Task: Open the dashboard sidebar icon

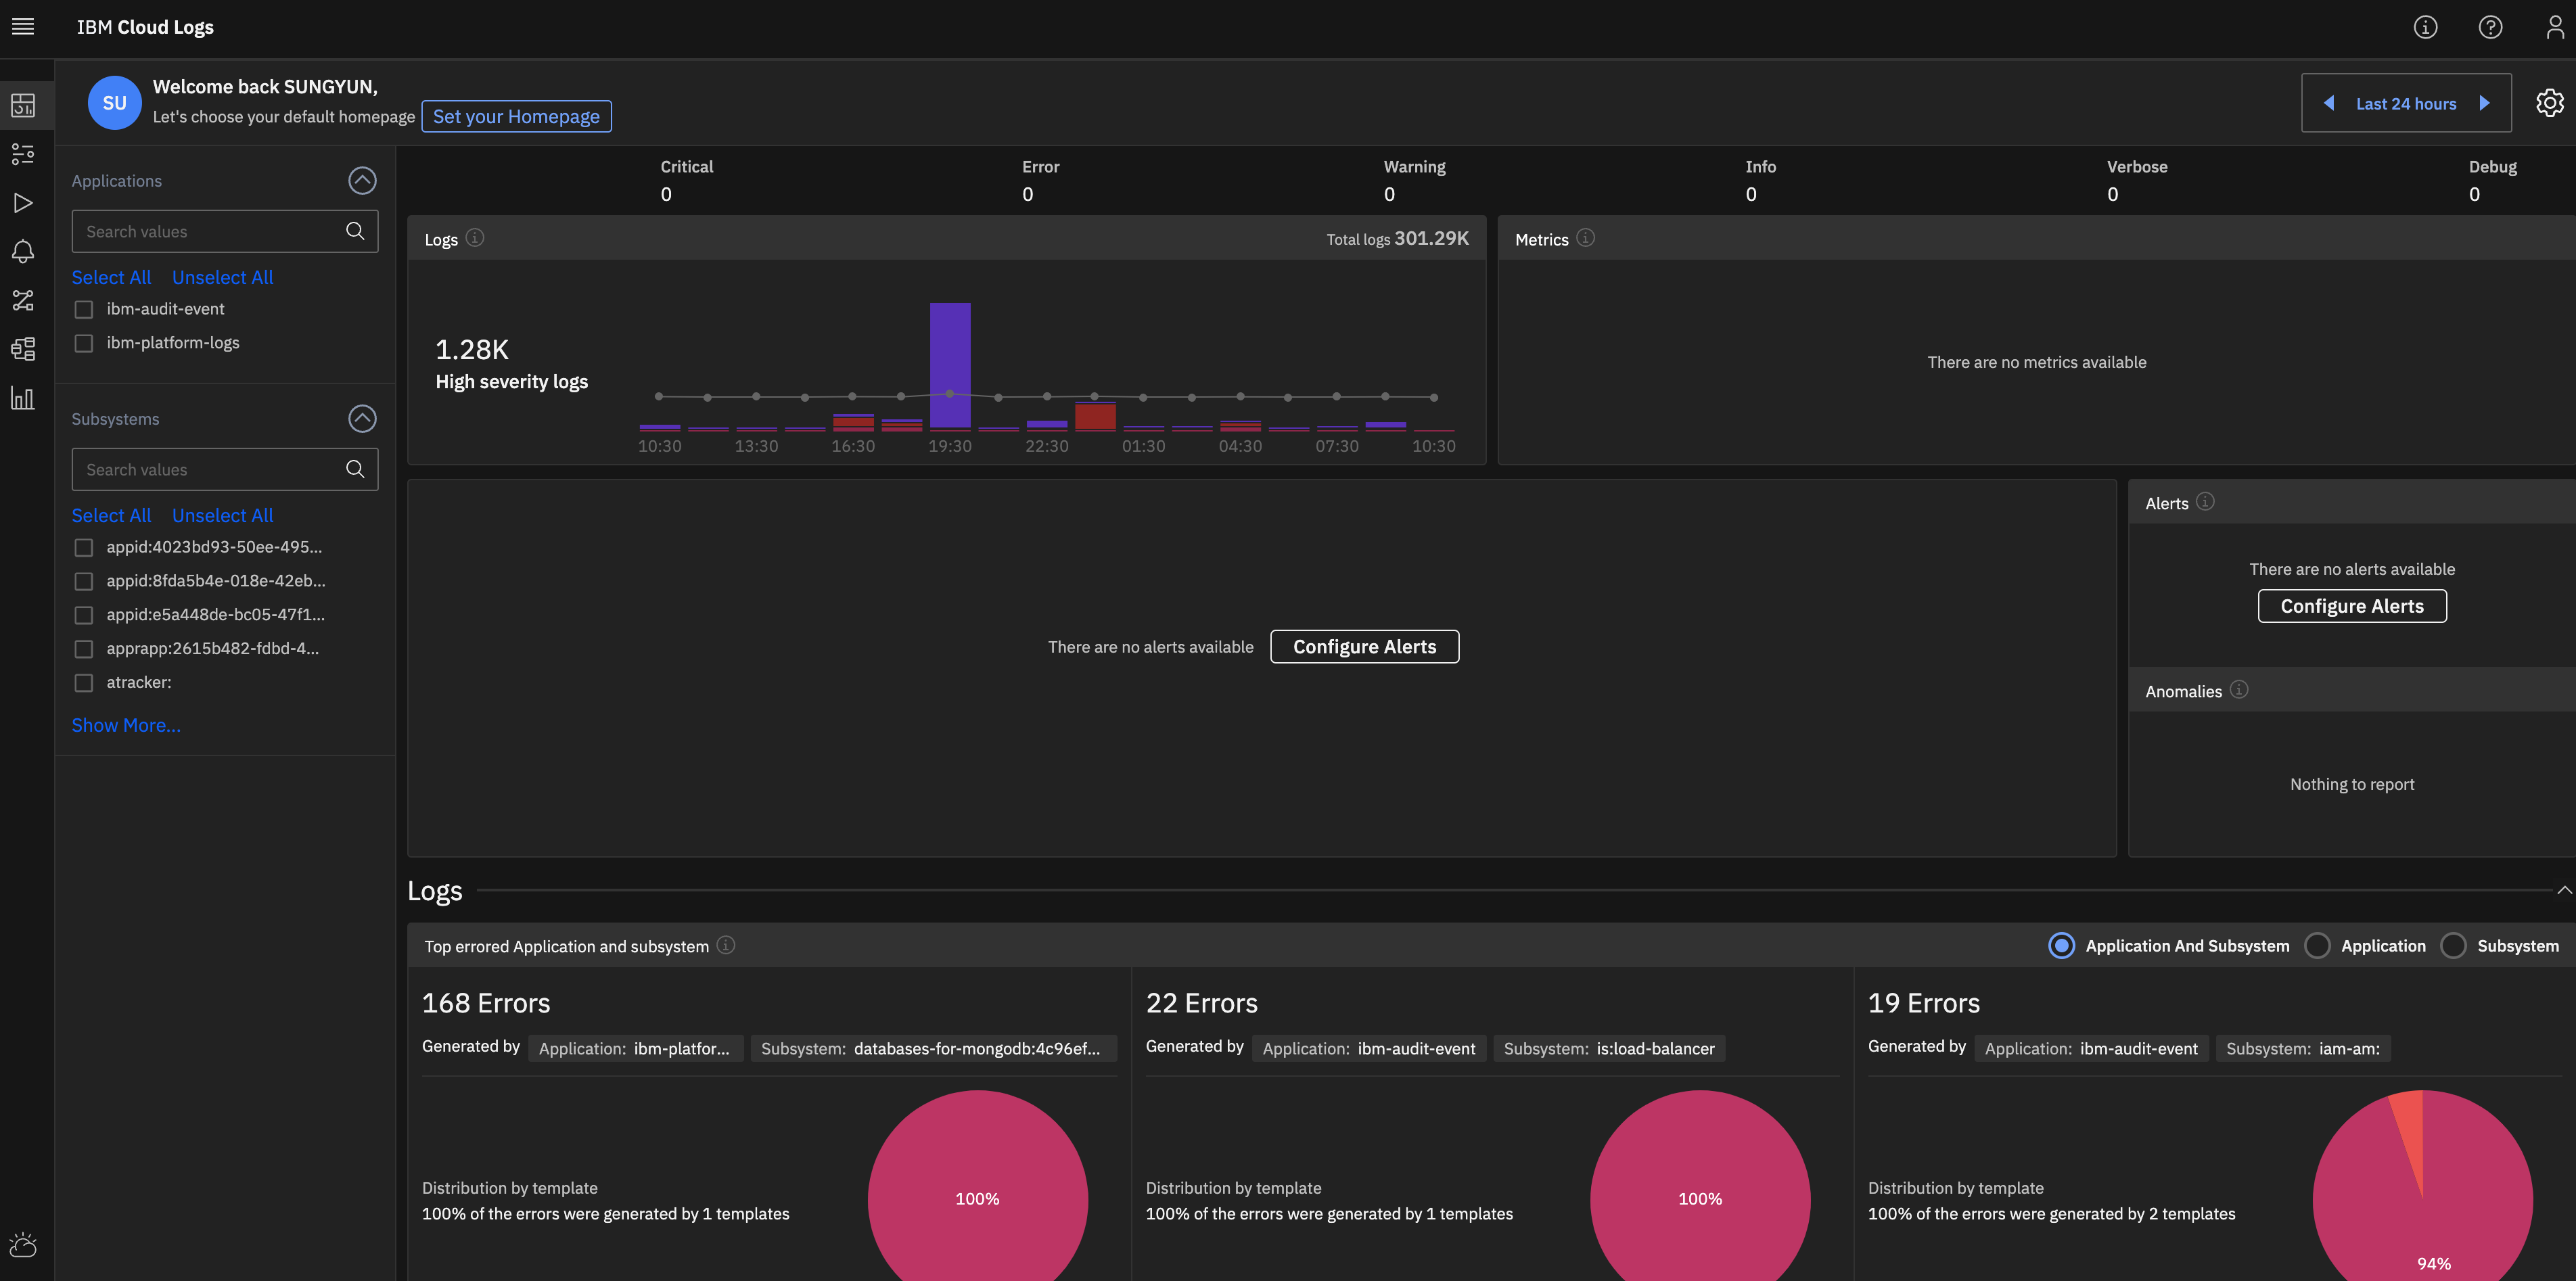Action: 23,105
